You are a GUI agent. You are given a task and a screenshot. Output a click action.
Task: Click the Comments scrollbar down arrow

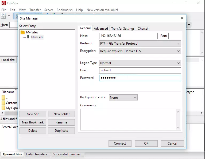tap(178, 128)
